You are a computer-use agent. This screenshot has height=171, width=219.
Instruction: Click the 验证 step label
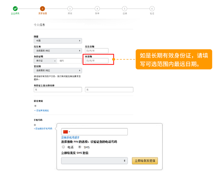(x=152, y=13)
